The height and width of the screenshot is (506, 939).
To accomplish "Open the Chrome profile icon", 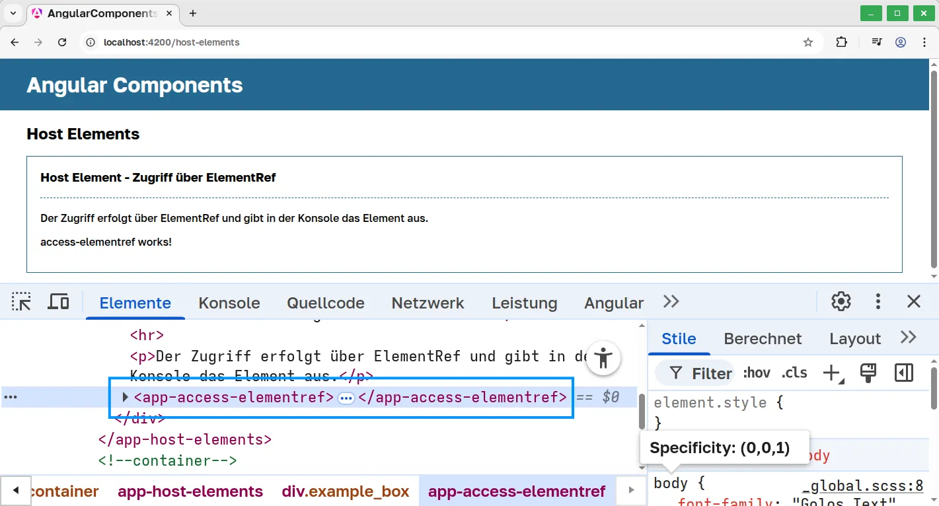I will coord(901,42).
